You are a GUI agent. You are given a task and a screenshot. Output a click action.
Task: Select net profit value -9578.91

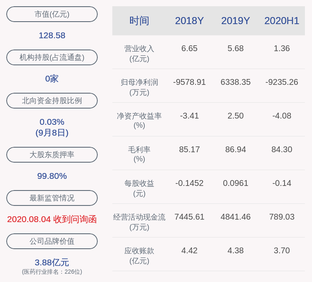click(x=189, y=82)
